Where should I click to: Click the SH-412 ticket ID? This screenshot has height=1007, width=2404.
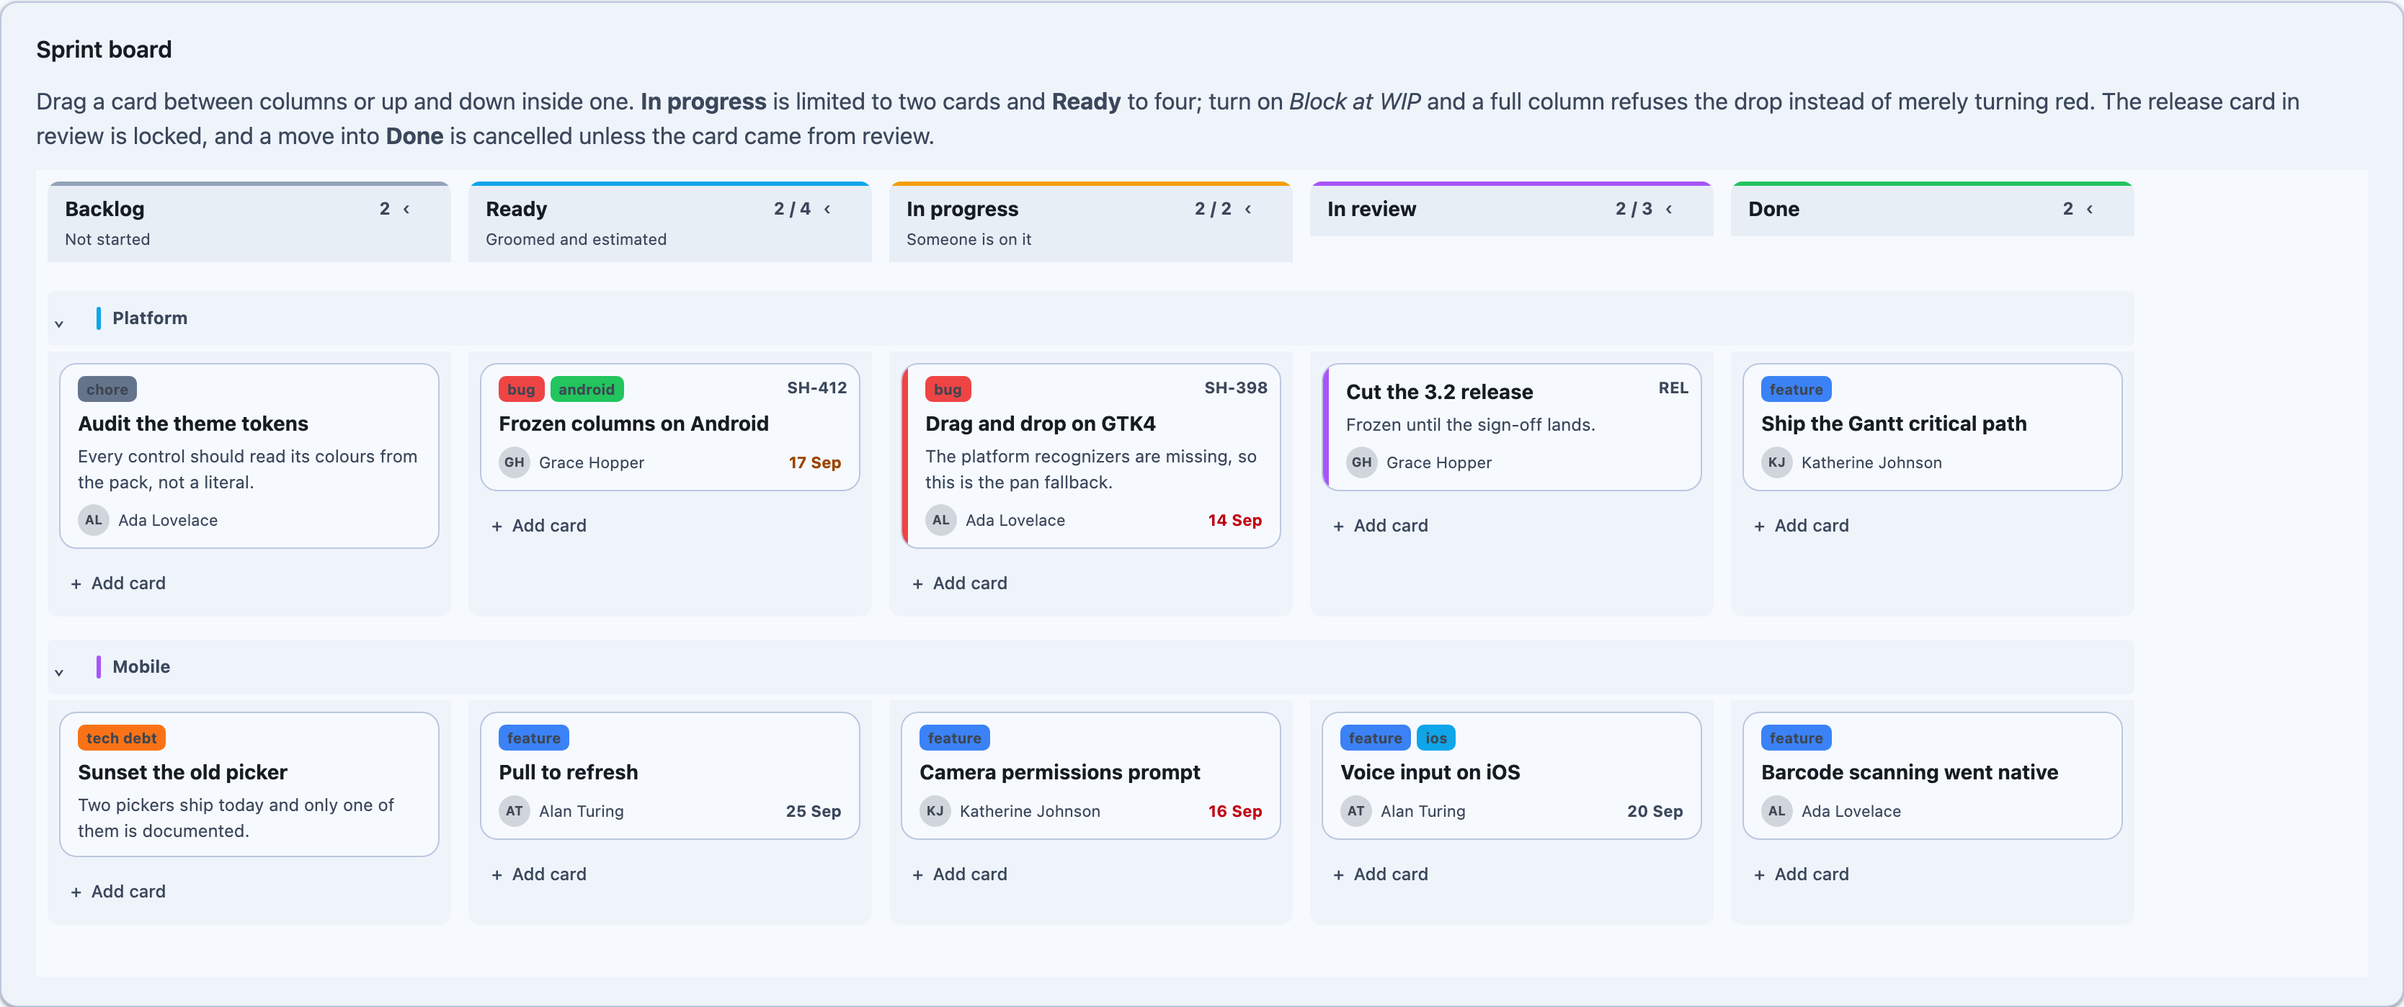coord(816,388)
